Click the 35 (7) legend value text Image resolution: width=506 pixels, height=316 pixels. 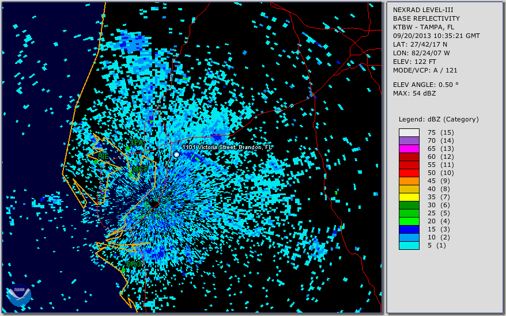point(439,197)
